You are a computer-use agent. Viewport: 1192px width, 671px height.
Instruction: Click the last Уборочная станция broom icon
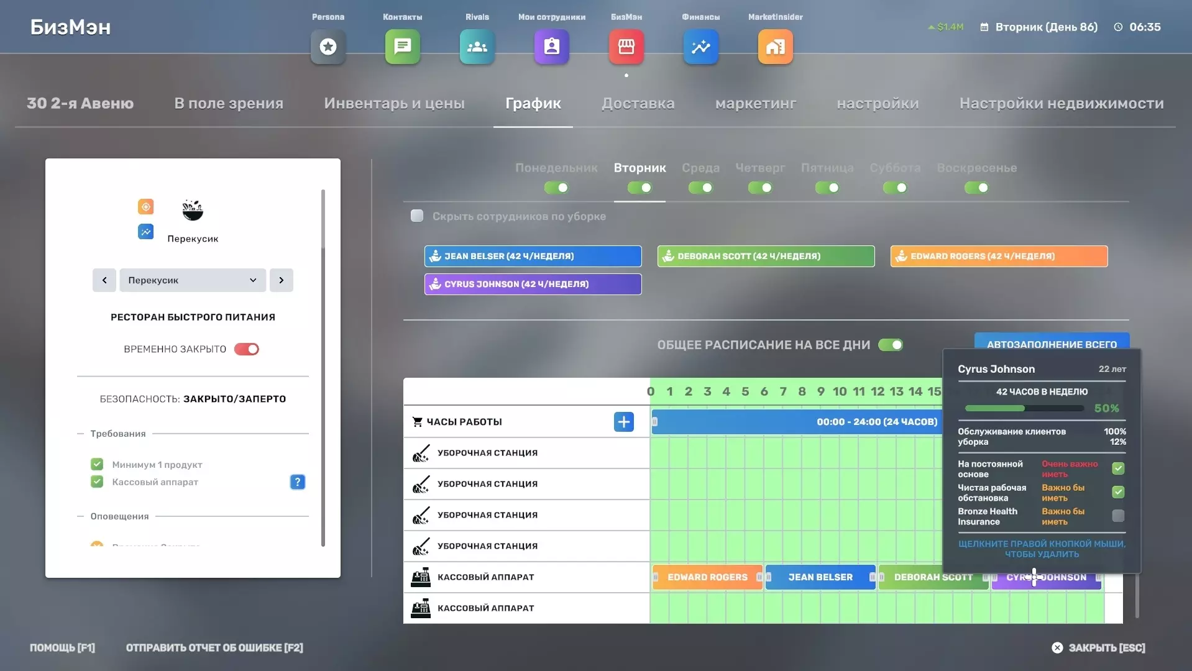click(421, 546)
